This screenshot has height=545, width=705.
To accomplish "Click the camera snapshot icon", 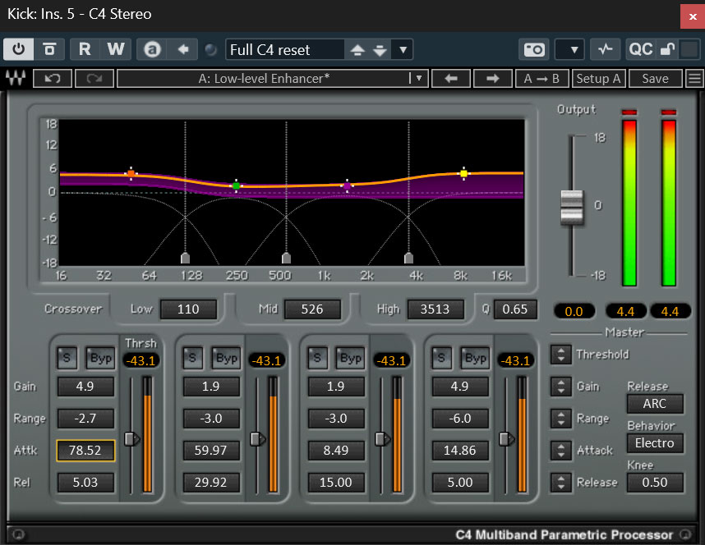I will pyautogui.click(x=533, y=49).
